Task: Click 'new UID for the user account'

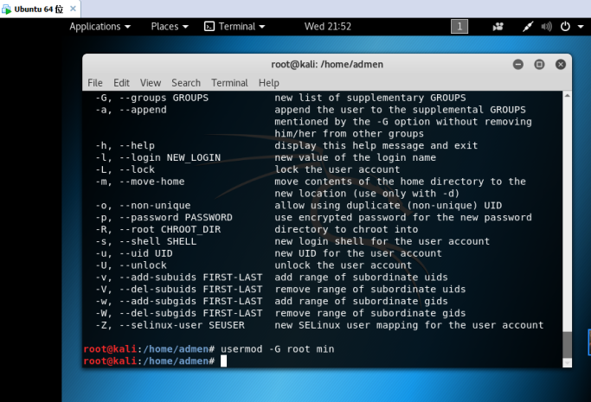Action: pos(358,253)
